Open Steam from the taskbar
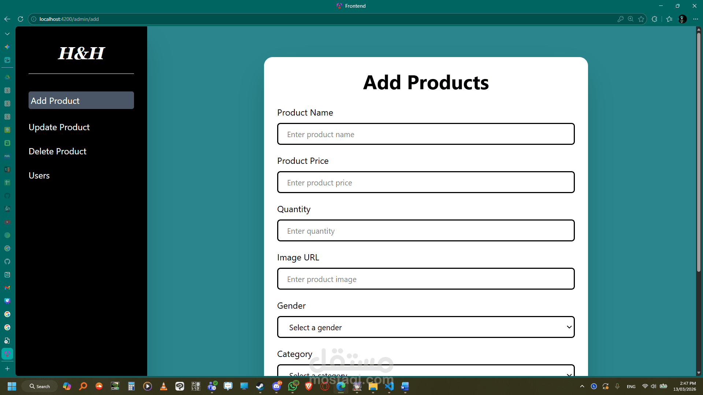Image resolution: width=703 pixels, height=395 pixels. (260, 386)
